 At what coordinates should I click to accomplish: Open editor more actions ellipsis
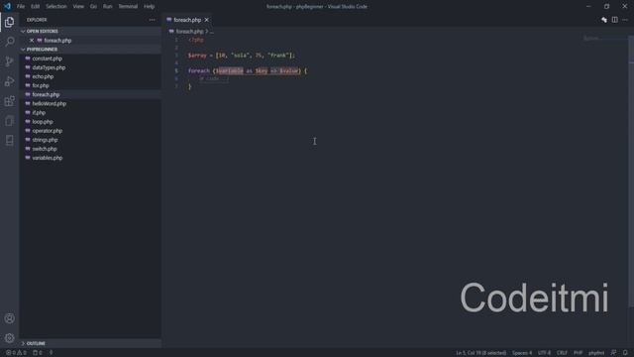625,20
